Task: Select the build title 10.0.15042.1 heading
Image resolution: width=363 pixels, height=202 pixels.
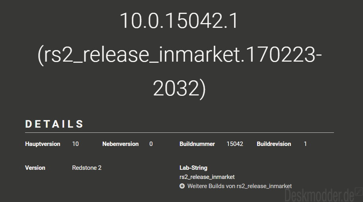Action: pyautogui.click(x=179, y=21)
